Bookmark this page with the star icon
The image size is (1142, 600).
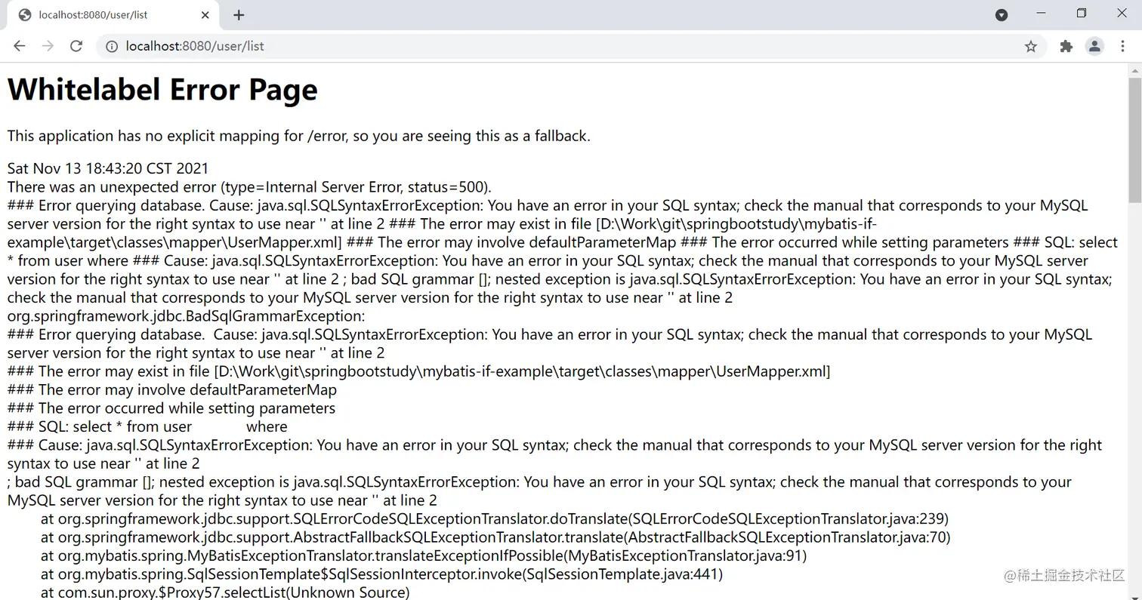[1030, 46]
